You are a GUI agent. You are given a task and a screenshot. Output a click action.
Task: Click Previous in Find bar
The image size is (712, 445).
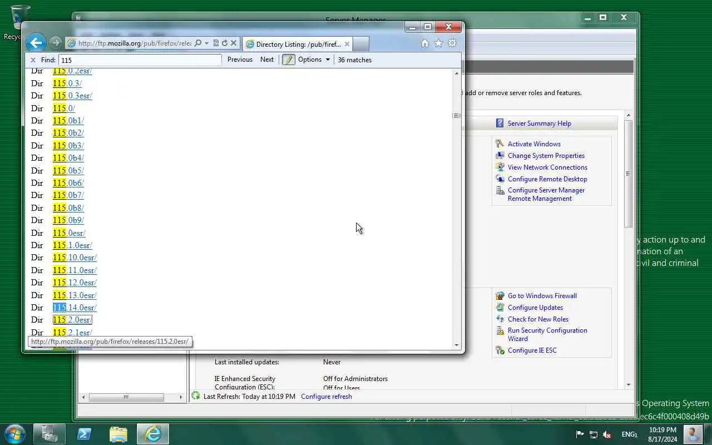point(240,60)
